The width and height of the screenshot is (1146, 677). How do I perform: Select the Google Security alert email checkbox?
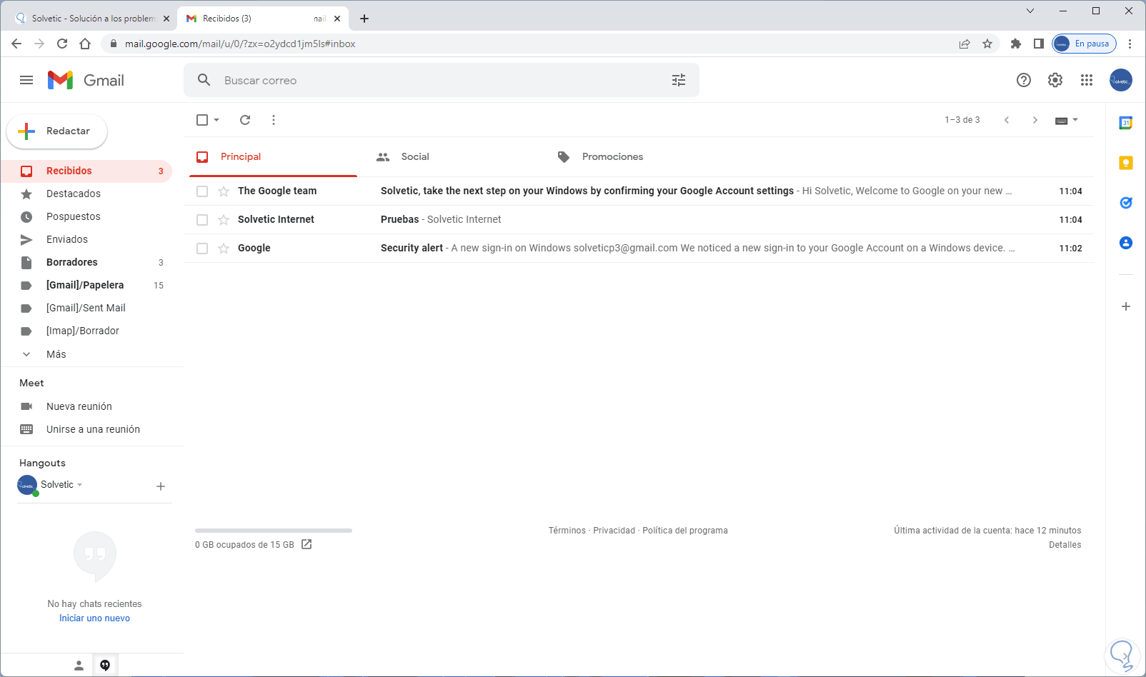pos(202,249)
